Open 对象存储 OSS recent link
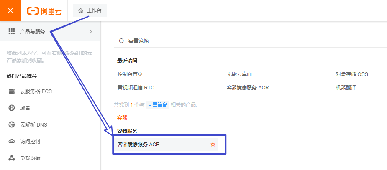The height and width of the screenshot is (170, 387). (x=352, y=74)
